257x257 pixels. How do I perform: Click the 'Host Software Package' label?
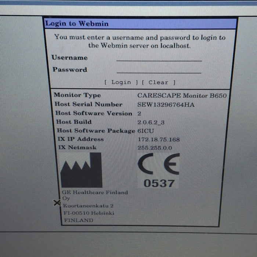pos(96,131)
